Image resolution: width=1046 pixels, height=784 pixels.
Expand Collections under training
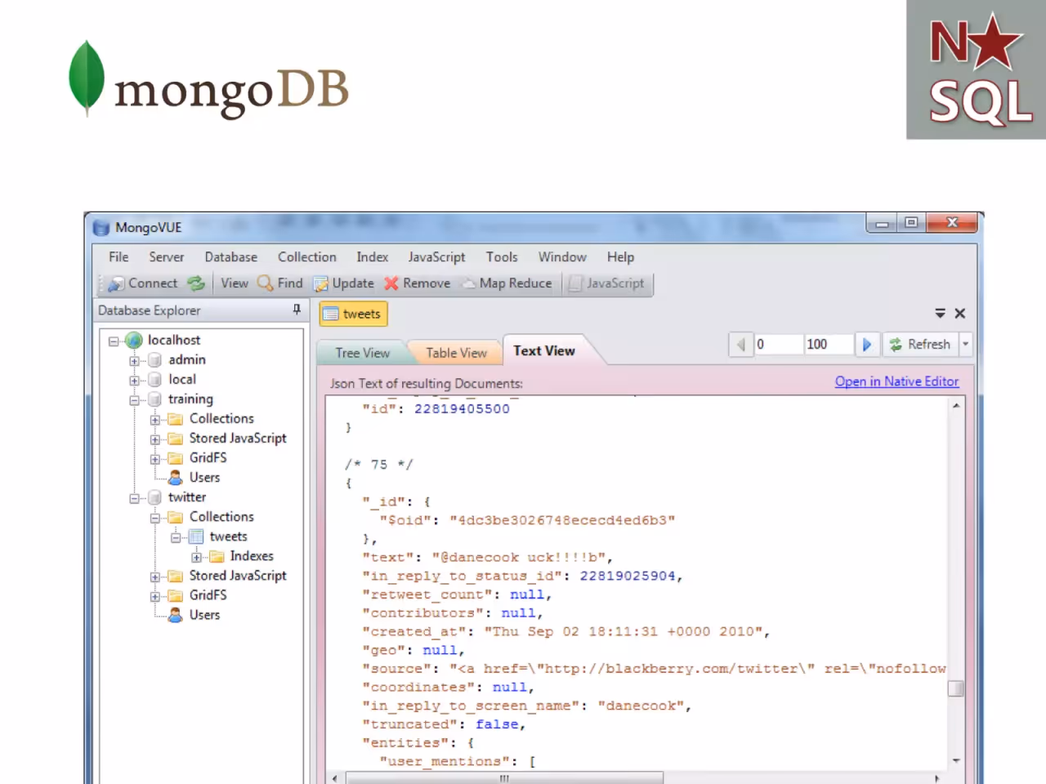coord(154,420)
